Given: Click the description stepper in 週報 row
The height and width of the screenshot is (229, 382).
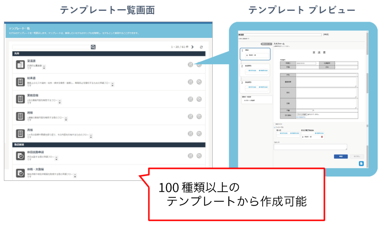Looking at the screenshot, I should coord(66,119).
